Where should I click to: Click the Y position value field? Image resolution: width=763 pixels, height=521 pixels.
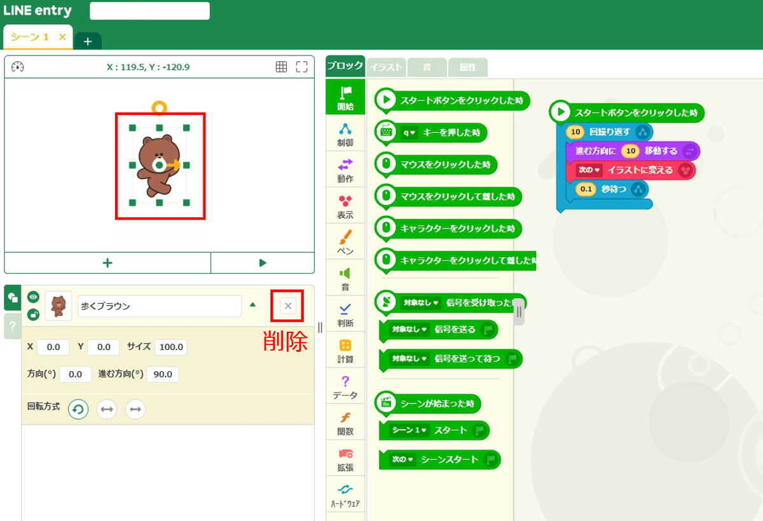[104, 347]
